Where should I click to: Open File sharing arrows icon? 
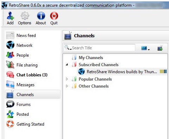[10, 64]
